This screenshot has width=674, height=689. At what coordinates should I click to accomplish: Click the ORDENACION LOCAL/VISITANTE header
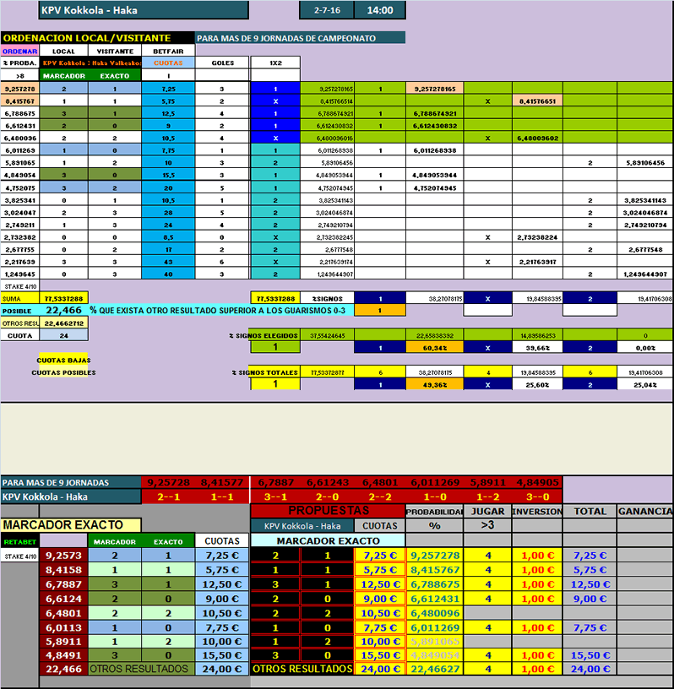(98, 38)
